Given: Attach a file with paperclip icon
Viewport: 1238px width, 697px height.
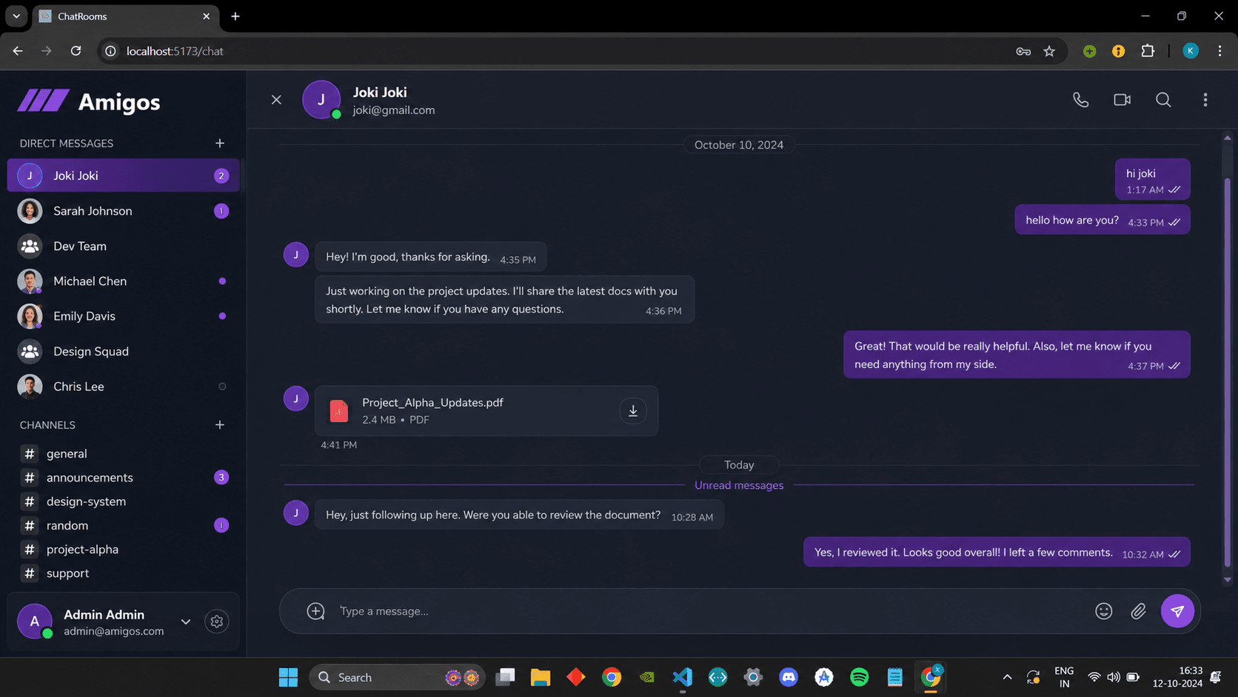Looking at the screenshot, I should (1138, 611).
